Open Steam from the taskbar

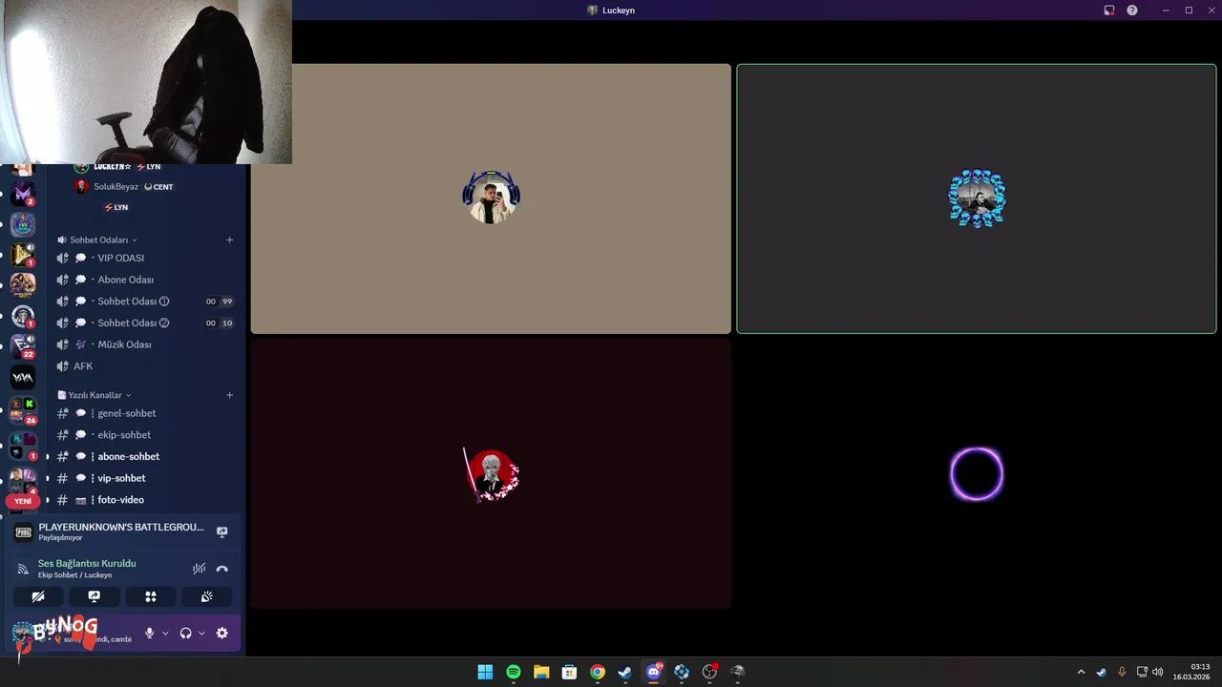tap(625, 672)
